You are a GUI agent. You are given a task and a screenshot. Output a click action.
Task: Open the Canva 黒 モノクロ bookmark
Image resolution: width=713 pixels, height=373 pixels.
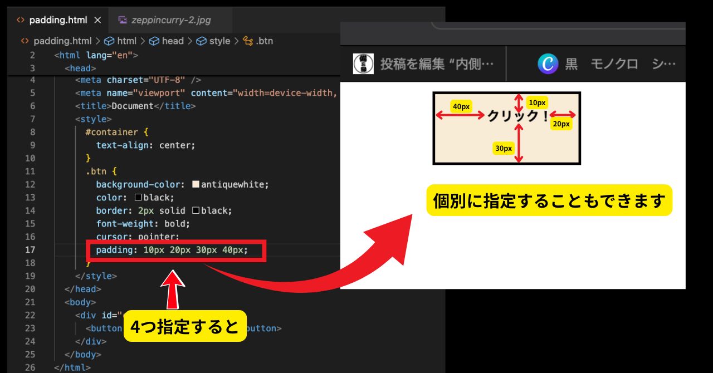(x=607, y=63)
